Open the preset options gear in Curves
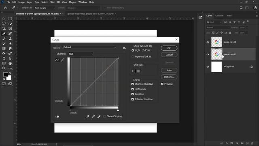This screenshot has width=259, height=146. click(124, 48)
